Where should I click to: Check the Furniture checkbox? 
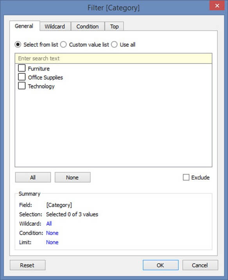tap(22, 68)
